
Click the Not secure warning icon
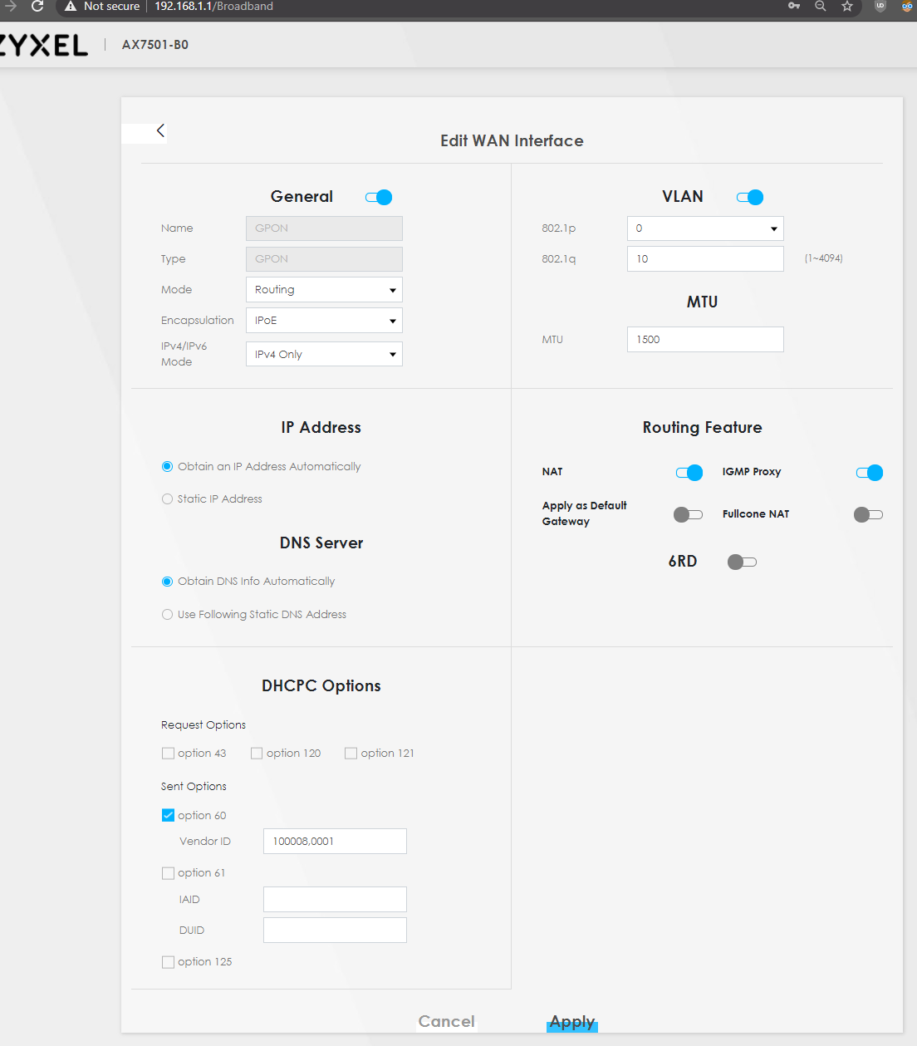point(71,7)
